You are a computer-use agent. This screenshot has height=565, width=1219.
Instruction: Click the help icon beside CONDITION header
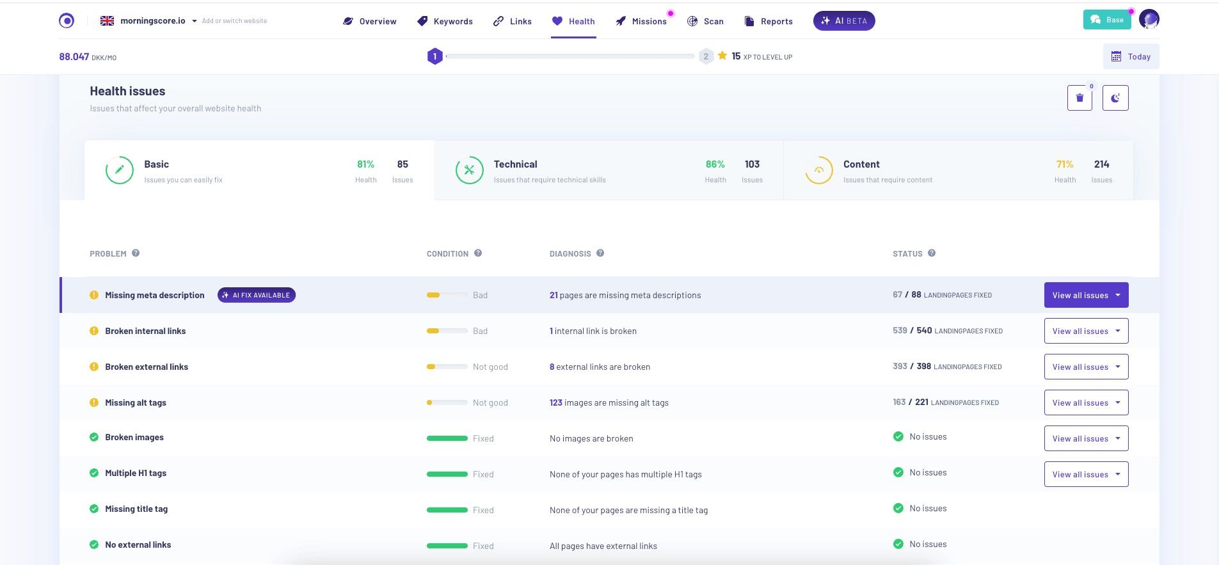coord(478,253)
